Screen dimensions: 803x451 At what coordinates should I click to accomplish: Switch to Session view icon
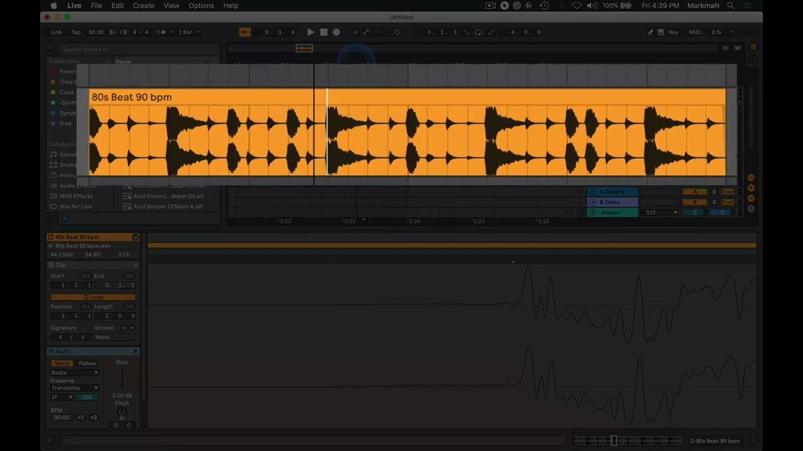click(x=753, y=60)
